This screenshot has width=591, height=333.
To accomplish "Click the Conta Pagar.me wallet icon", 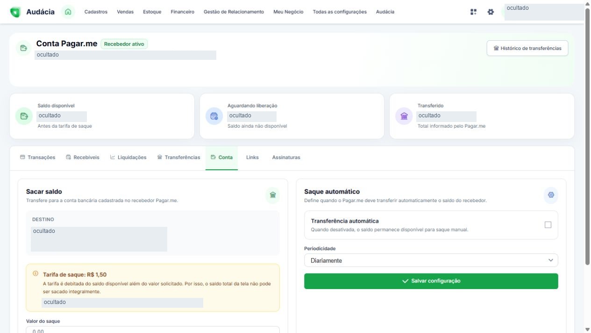I will point(23,48).
